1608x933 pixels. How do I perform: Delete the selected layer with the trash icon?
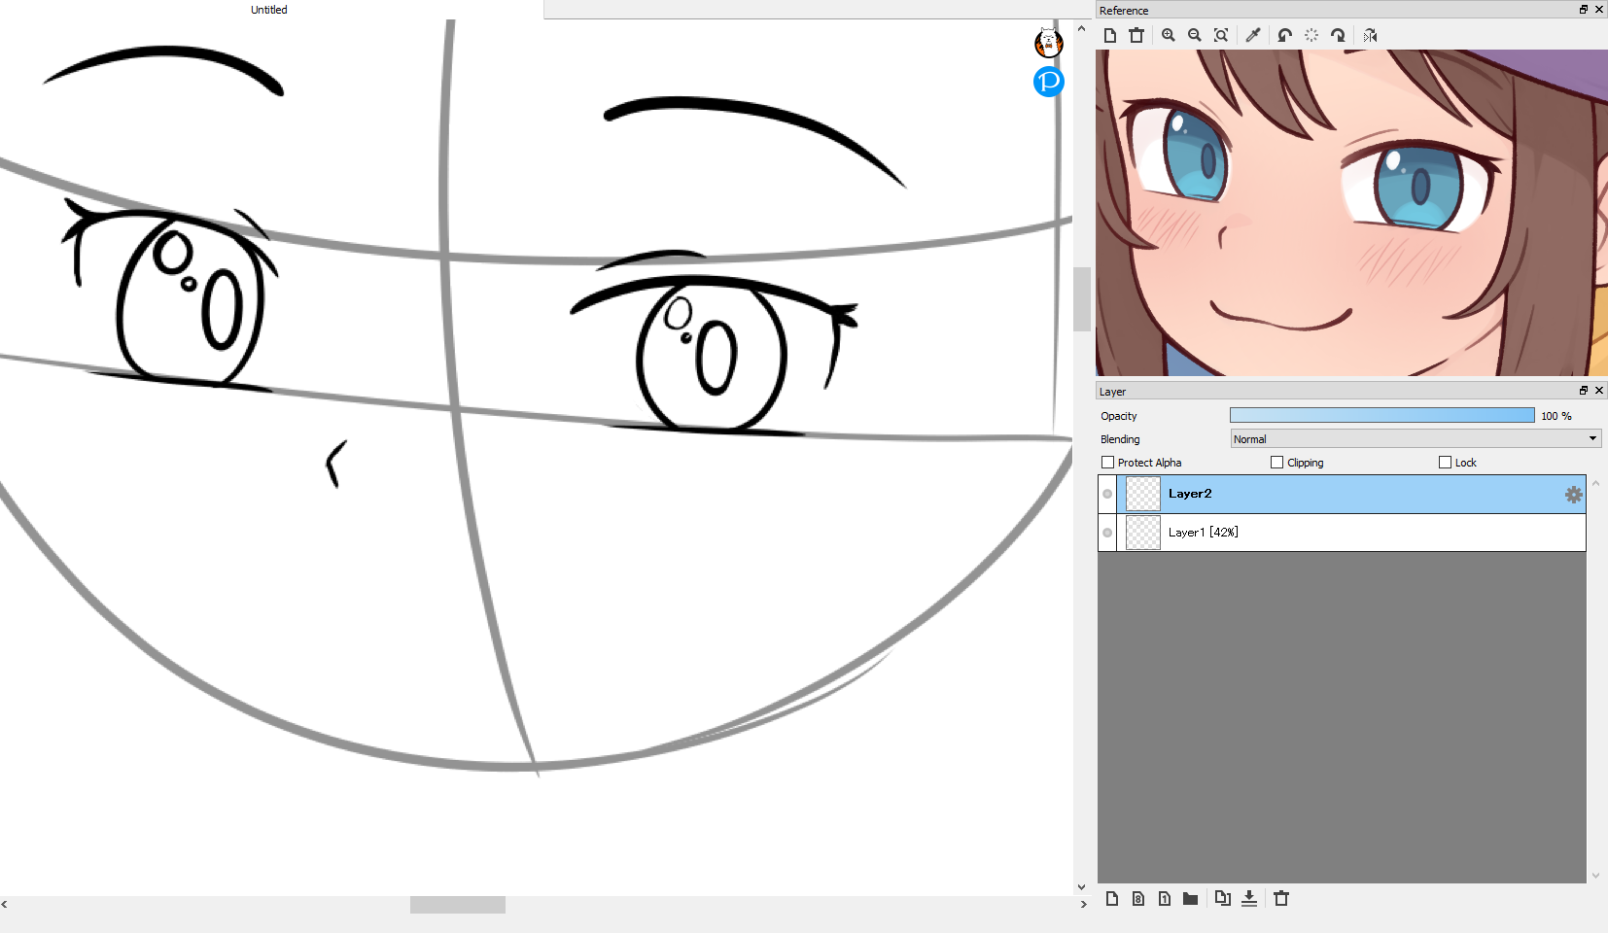click(x=1281, y=899)
